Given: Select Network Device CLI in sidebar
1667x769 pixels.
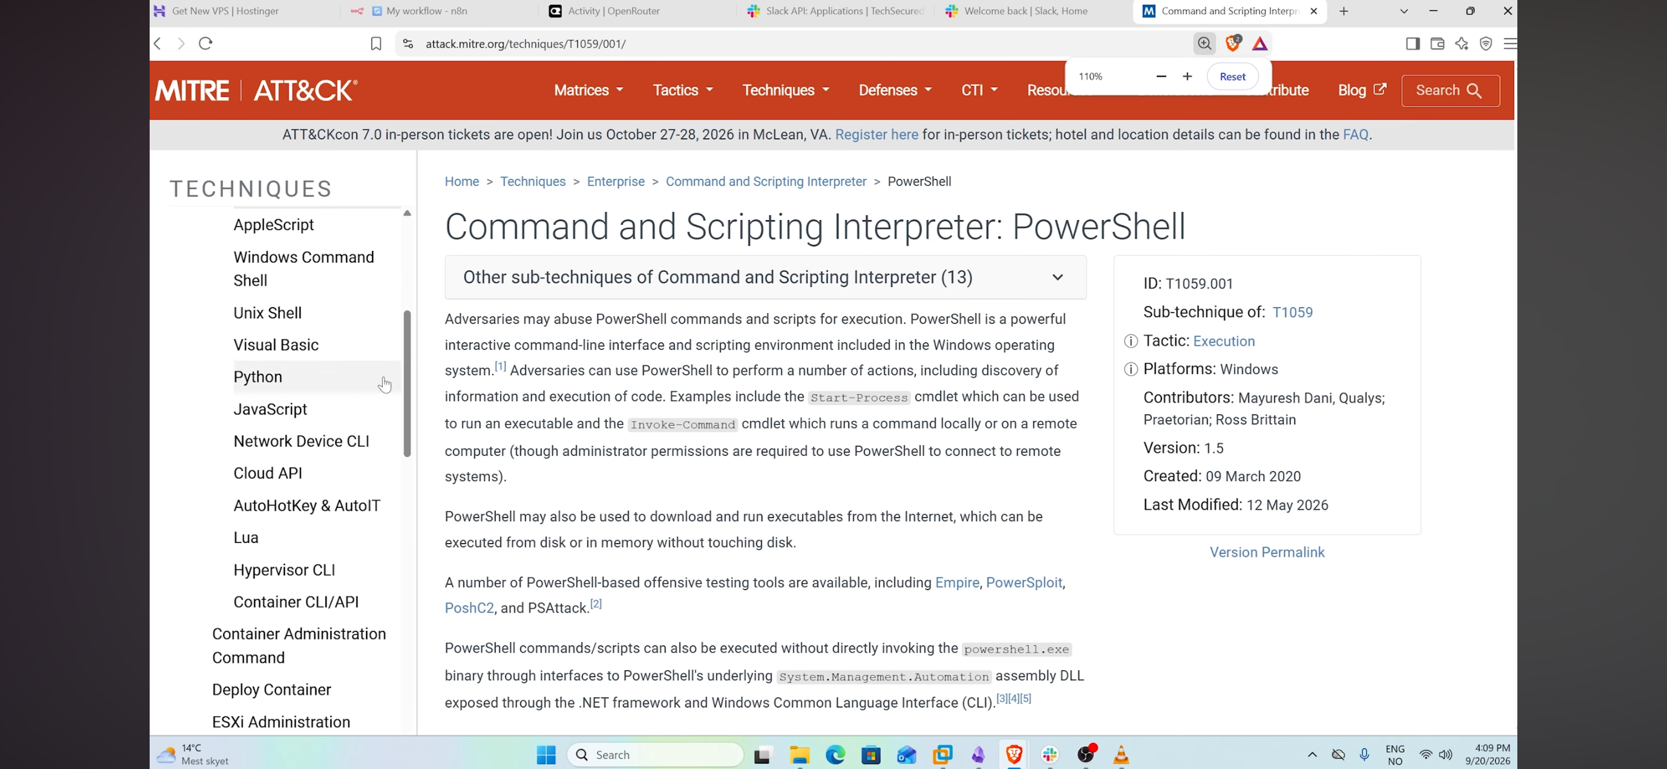Looking at the screenshot, I should pyautogui.click(x=301, y=442).
